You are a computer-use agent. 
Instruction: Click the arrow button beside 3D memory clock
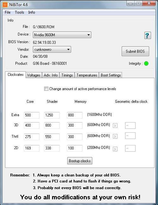(115, 126)
